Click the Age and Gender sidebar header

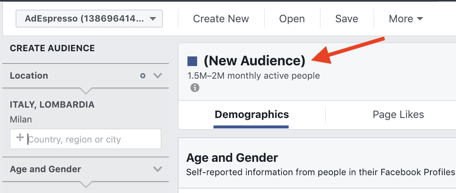[45, 169]
